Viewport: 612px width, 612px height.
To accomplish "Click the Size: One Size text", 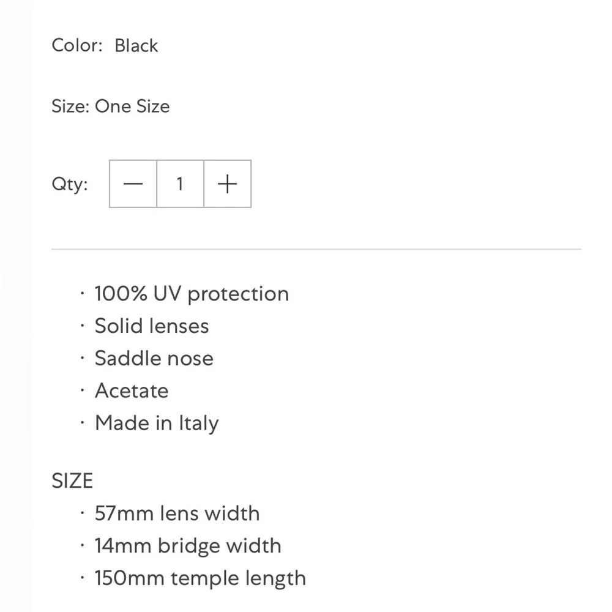I will pyautogui.click(x=111, y=106).
